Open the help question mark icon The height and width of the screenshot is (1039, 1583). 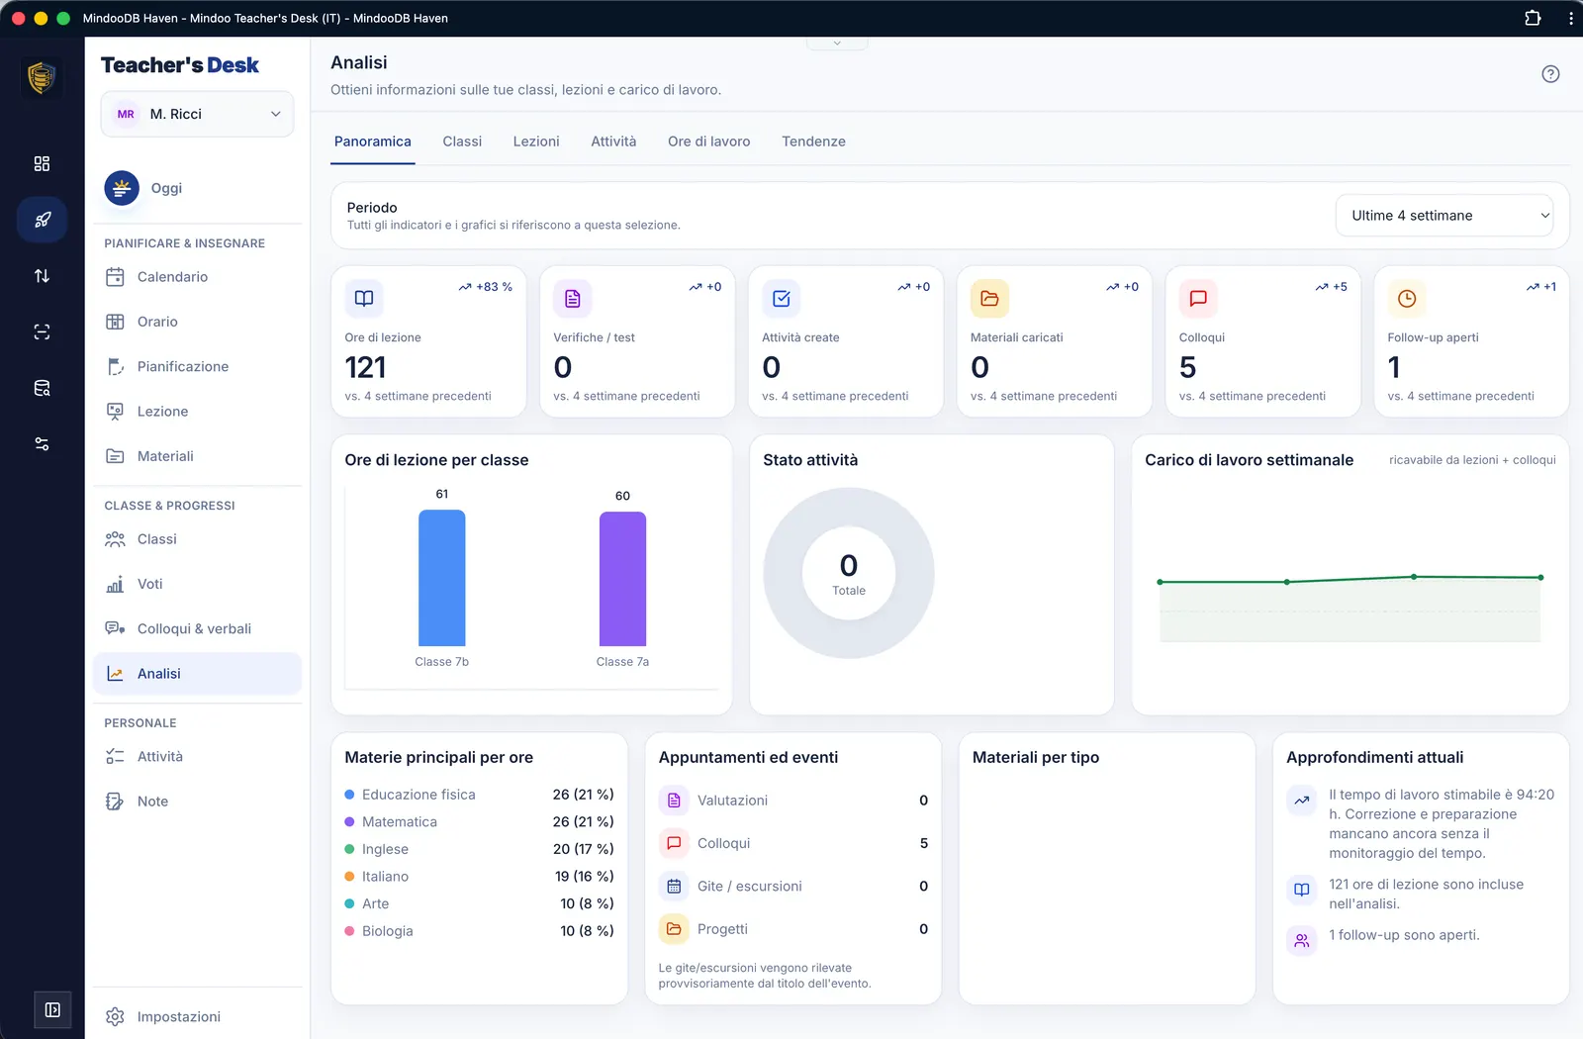(x=1550, y=74)
